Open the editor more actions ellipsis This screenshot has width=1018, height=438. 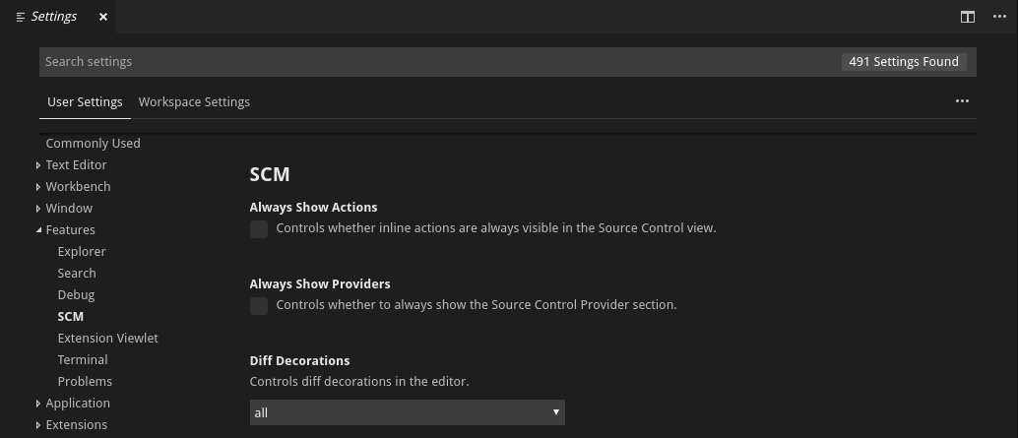tap(1000, 17)
